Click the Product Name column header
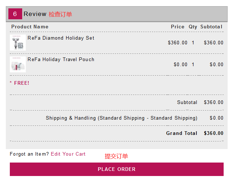The width and height of the screenshot is (236, 184). 30,27
